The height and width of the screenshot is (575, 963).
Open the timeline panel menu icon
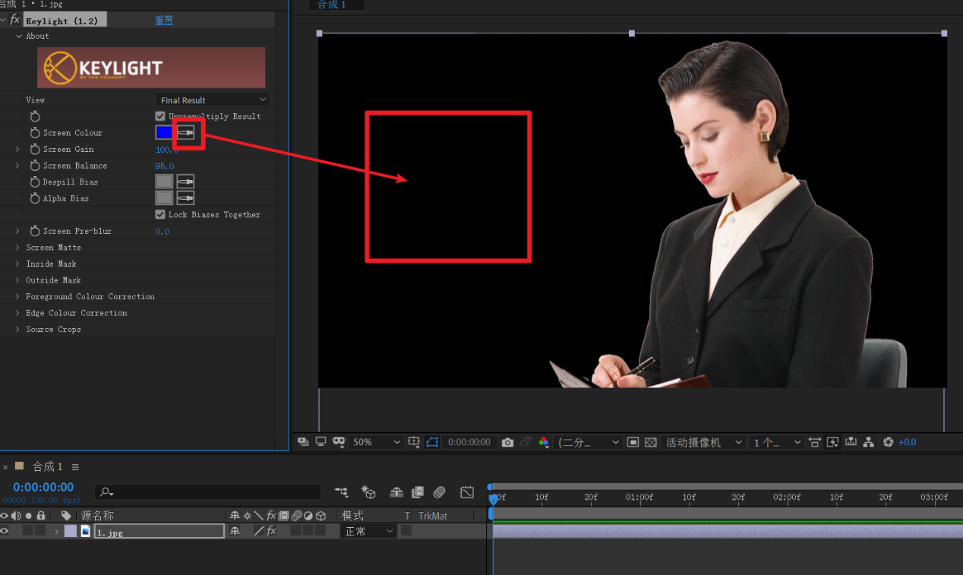tap(75, 467)
